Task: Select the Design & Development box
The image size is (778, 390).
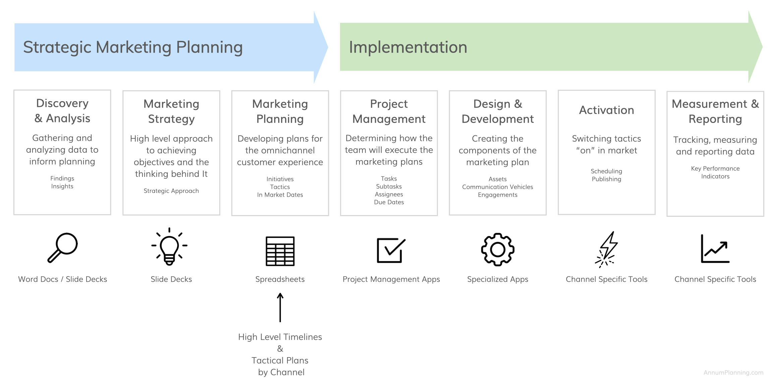Action: (498, 153)
